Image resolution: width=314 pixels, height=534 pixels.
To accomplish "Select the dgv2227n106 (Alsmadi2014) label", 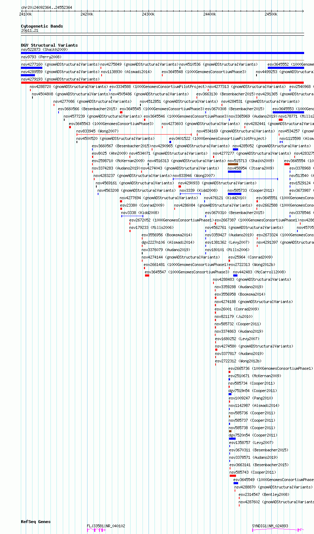I will click(x=168, y=242).
